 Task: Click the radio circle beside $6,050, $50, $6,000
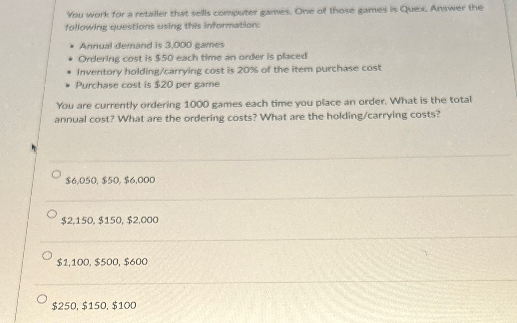coord(57,174)
